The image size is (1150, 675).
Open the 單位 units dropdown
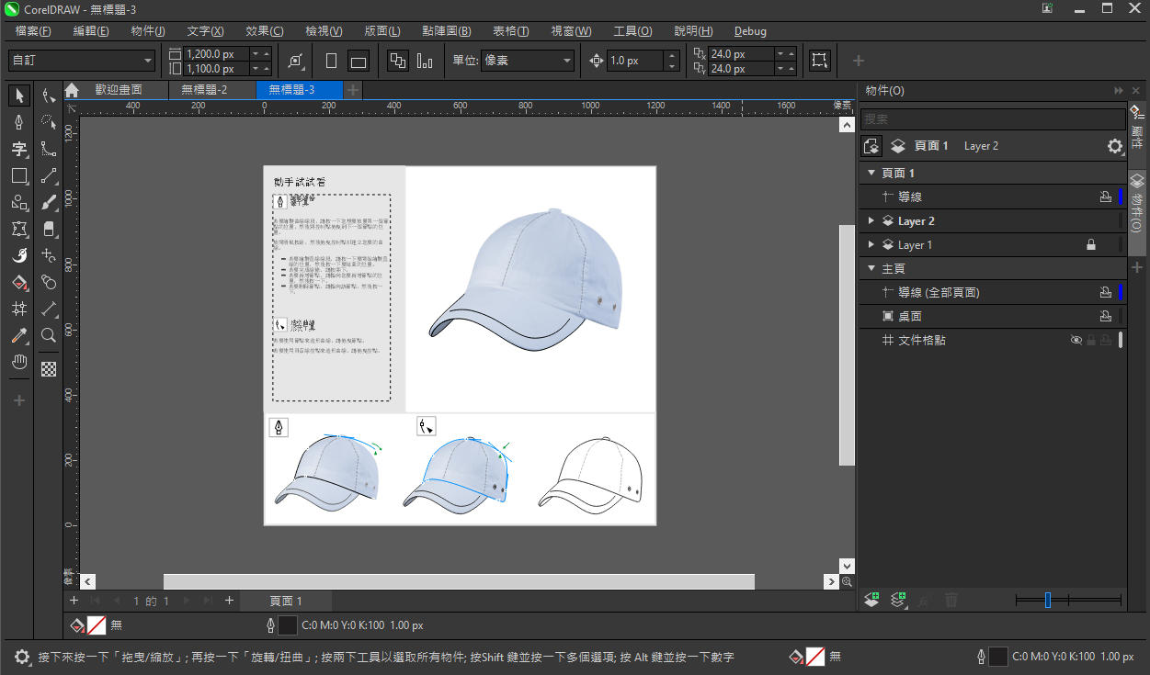[x=527, y=61]
